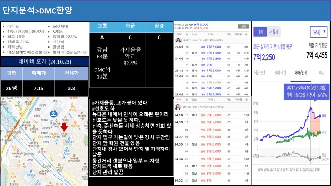Screen dimensions: 331x186
Task: Select the 매매/전세 tab
Action: (x=301, y=73)
